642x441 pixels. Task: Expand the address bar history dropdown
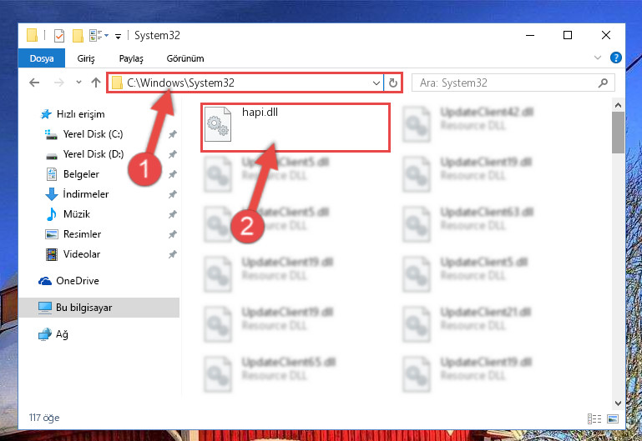click(x=377, y=83)
